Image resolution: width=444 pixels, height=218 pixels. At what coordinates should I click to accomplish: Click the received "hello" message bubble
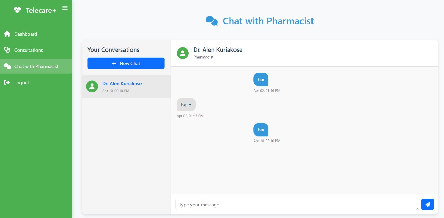(186, 105)
